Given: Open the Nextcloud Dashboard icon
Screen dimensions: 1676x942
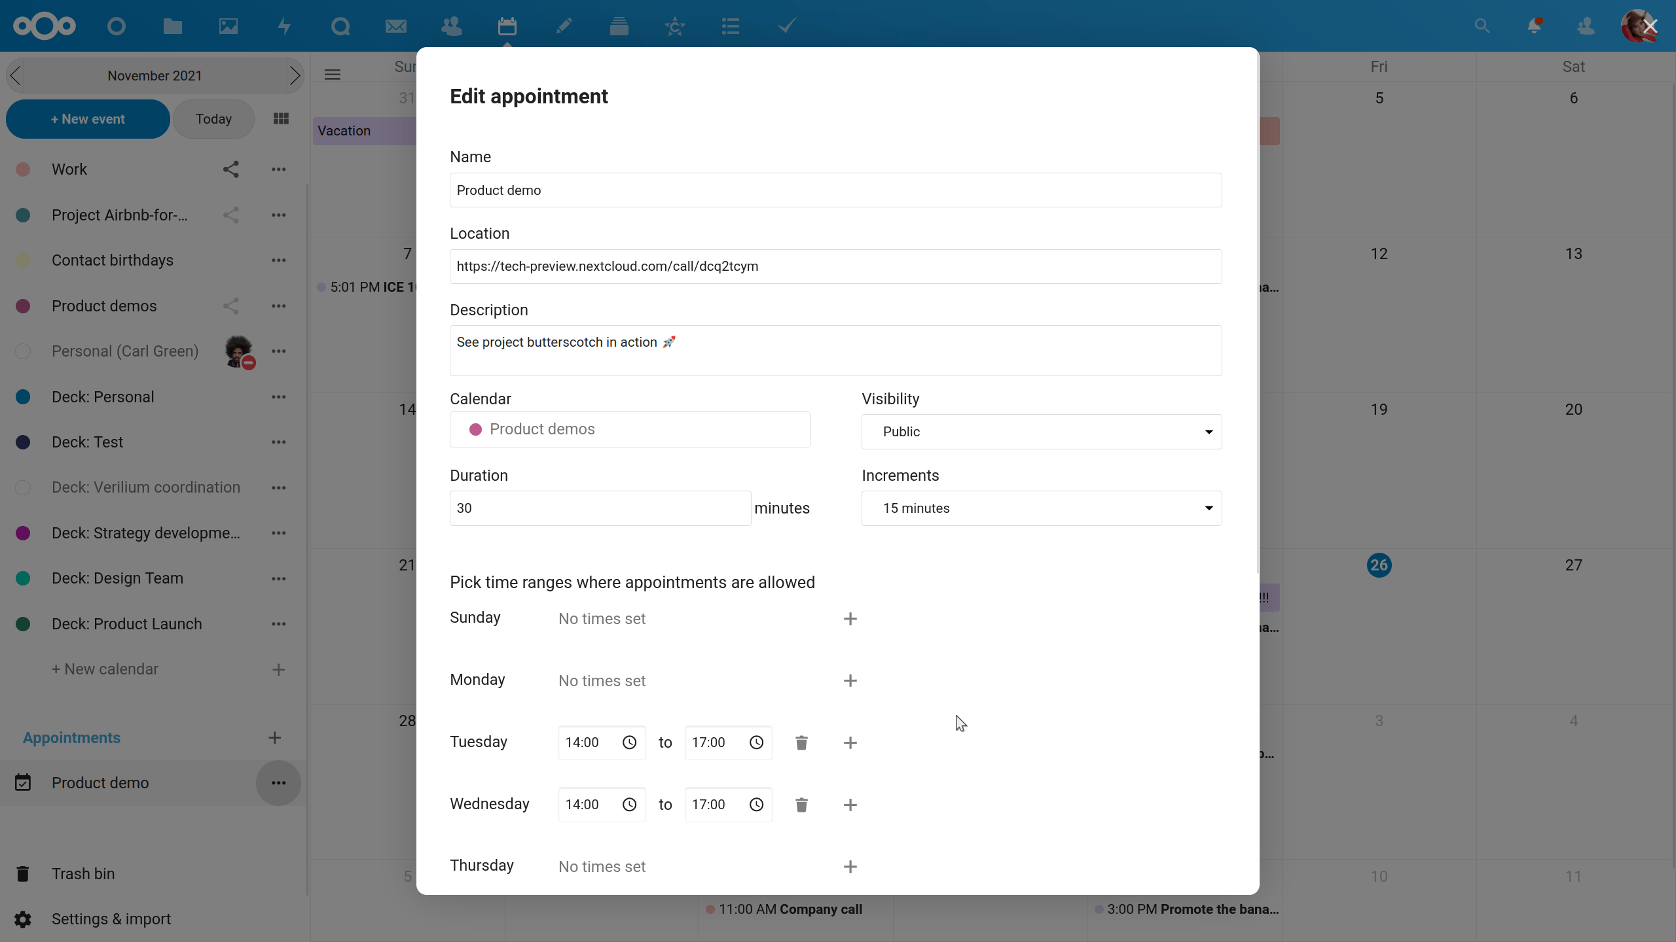Looking at the screenshot, I should click(x=117, y=26).
